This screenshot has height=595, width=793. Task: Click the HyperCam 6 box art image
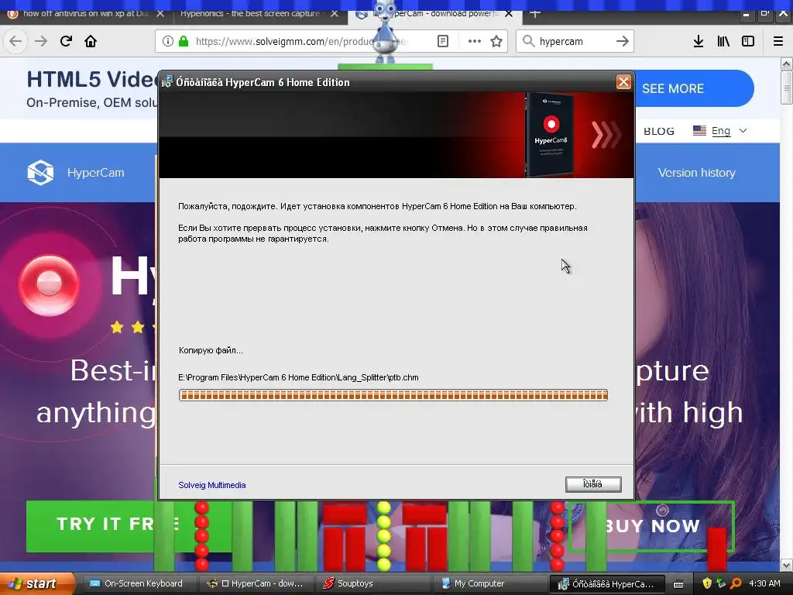549,135
